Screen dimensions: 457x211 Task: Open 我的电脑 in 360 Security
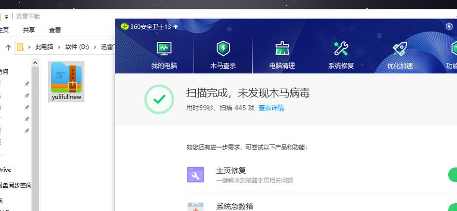(x=164, y=55)
